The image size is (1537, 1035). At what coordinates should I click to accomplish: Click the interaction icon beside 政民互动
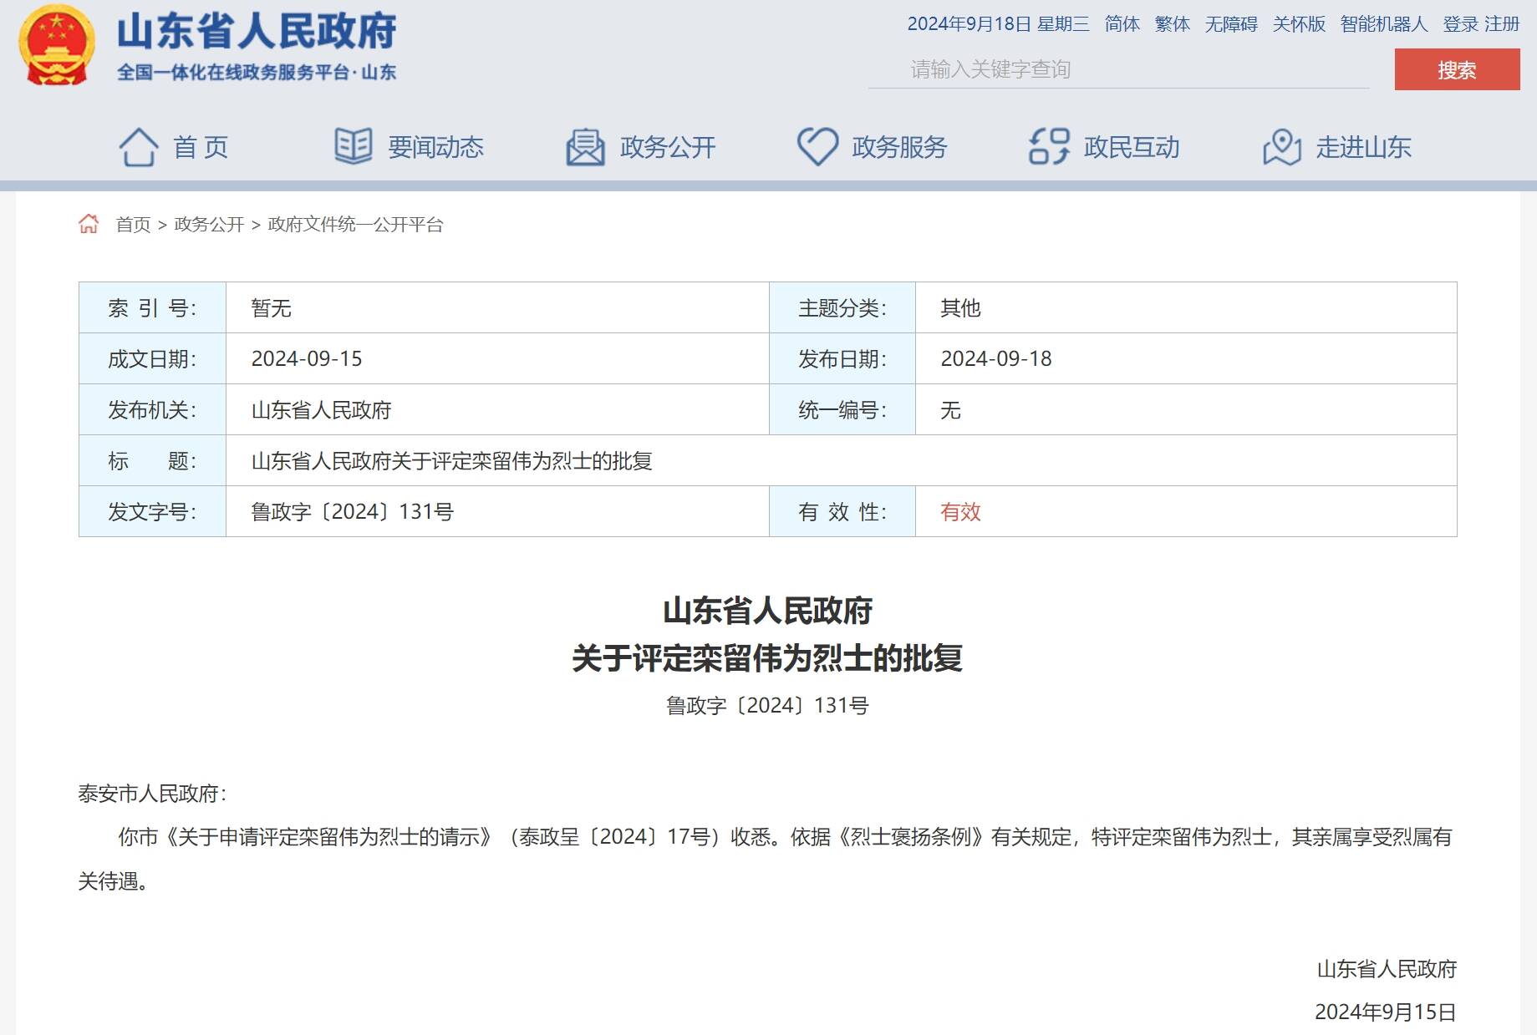tap(1049, 146)
